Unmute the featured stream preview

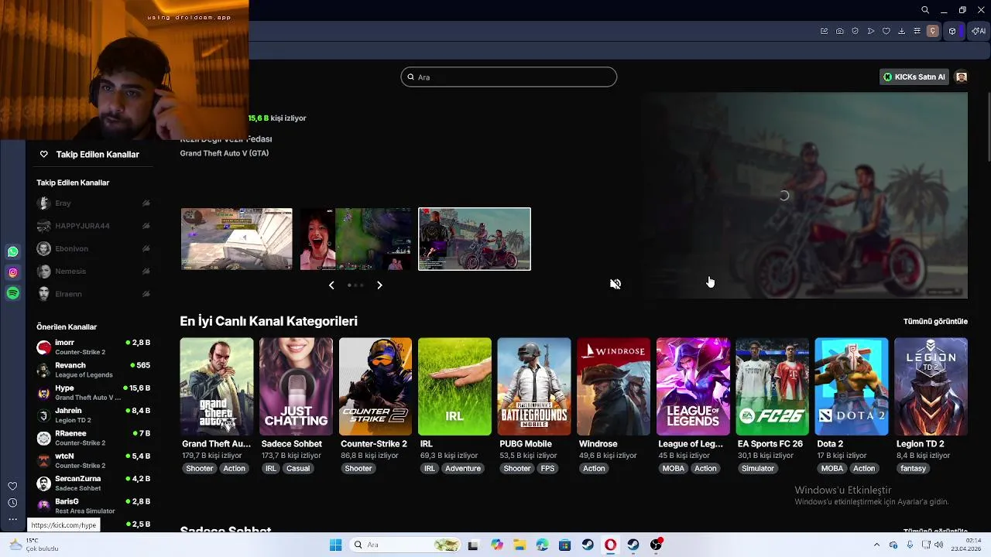pos(616,284)
